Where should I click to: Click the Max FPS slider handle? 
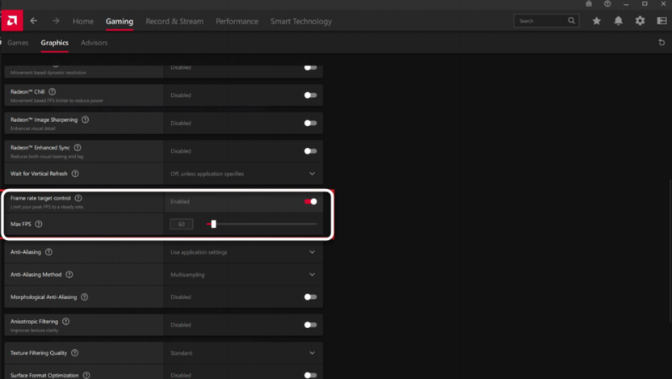tap(213, 224)
